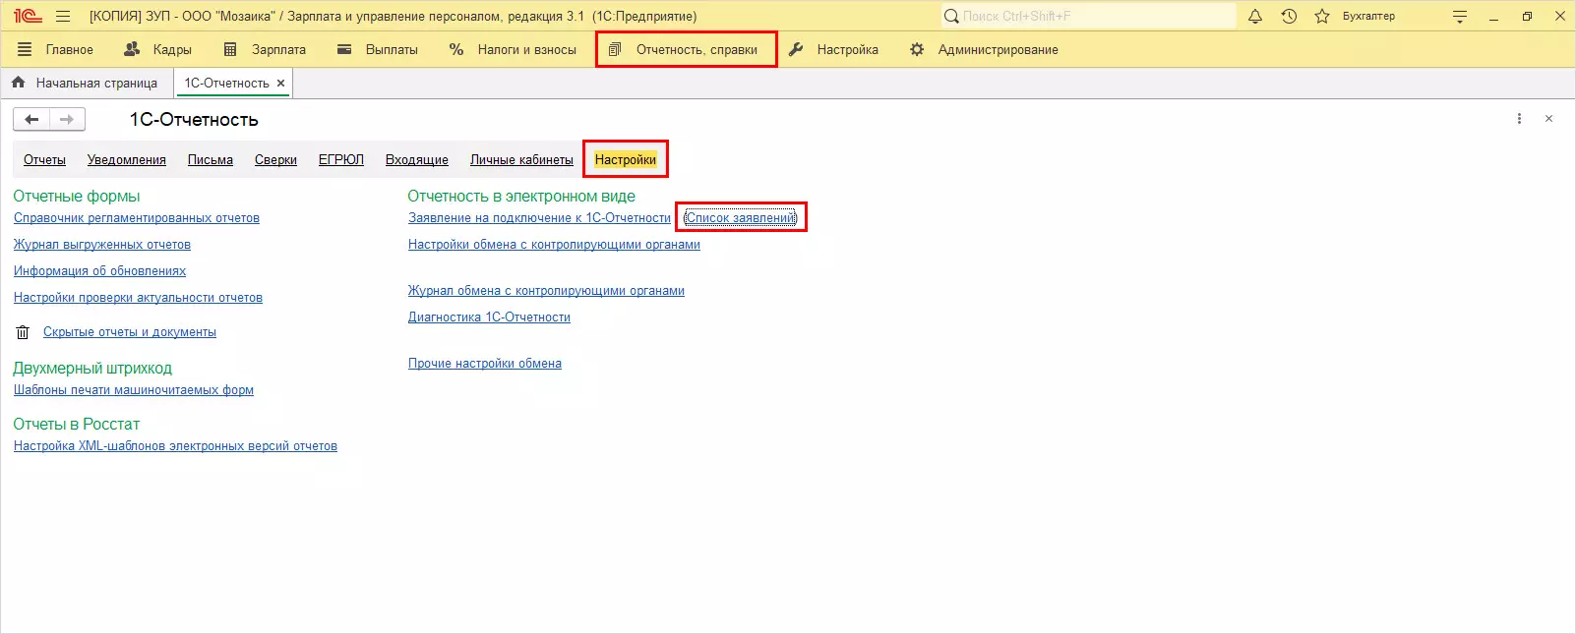Open Список заявлений link

pos(741,218)
